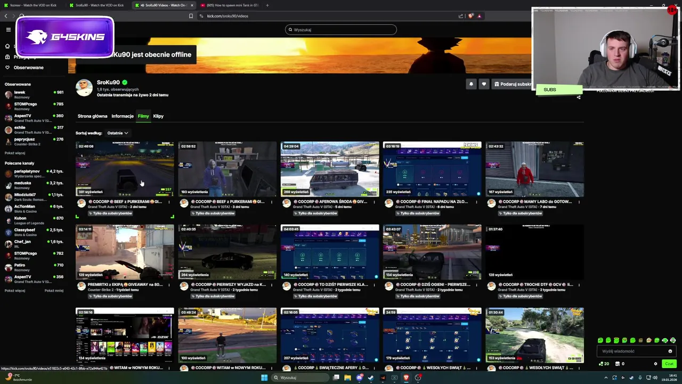Image resolution: width=682 pixels, height=384 pixels.
Task: Open FINAŁ NAPADU video thumbnail
Action: pyautogui.click(x=432, y=169)
